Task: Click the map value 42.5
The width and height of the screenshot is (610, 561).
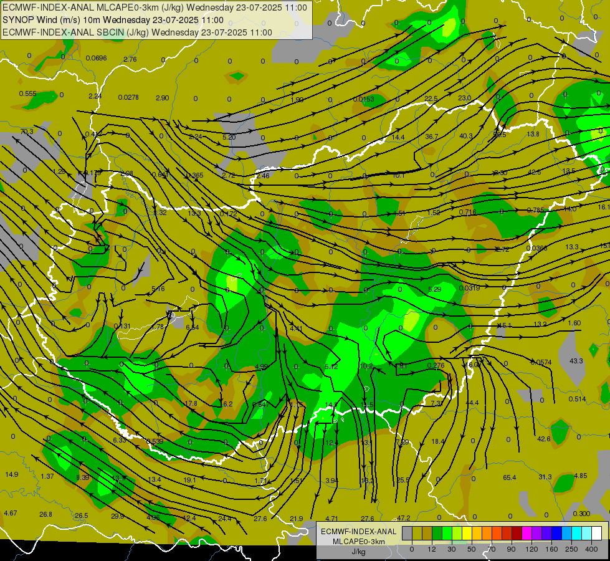Action: (x=535, y=172)
